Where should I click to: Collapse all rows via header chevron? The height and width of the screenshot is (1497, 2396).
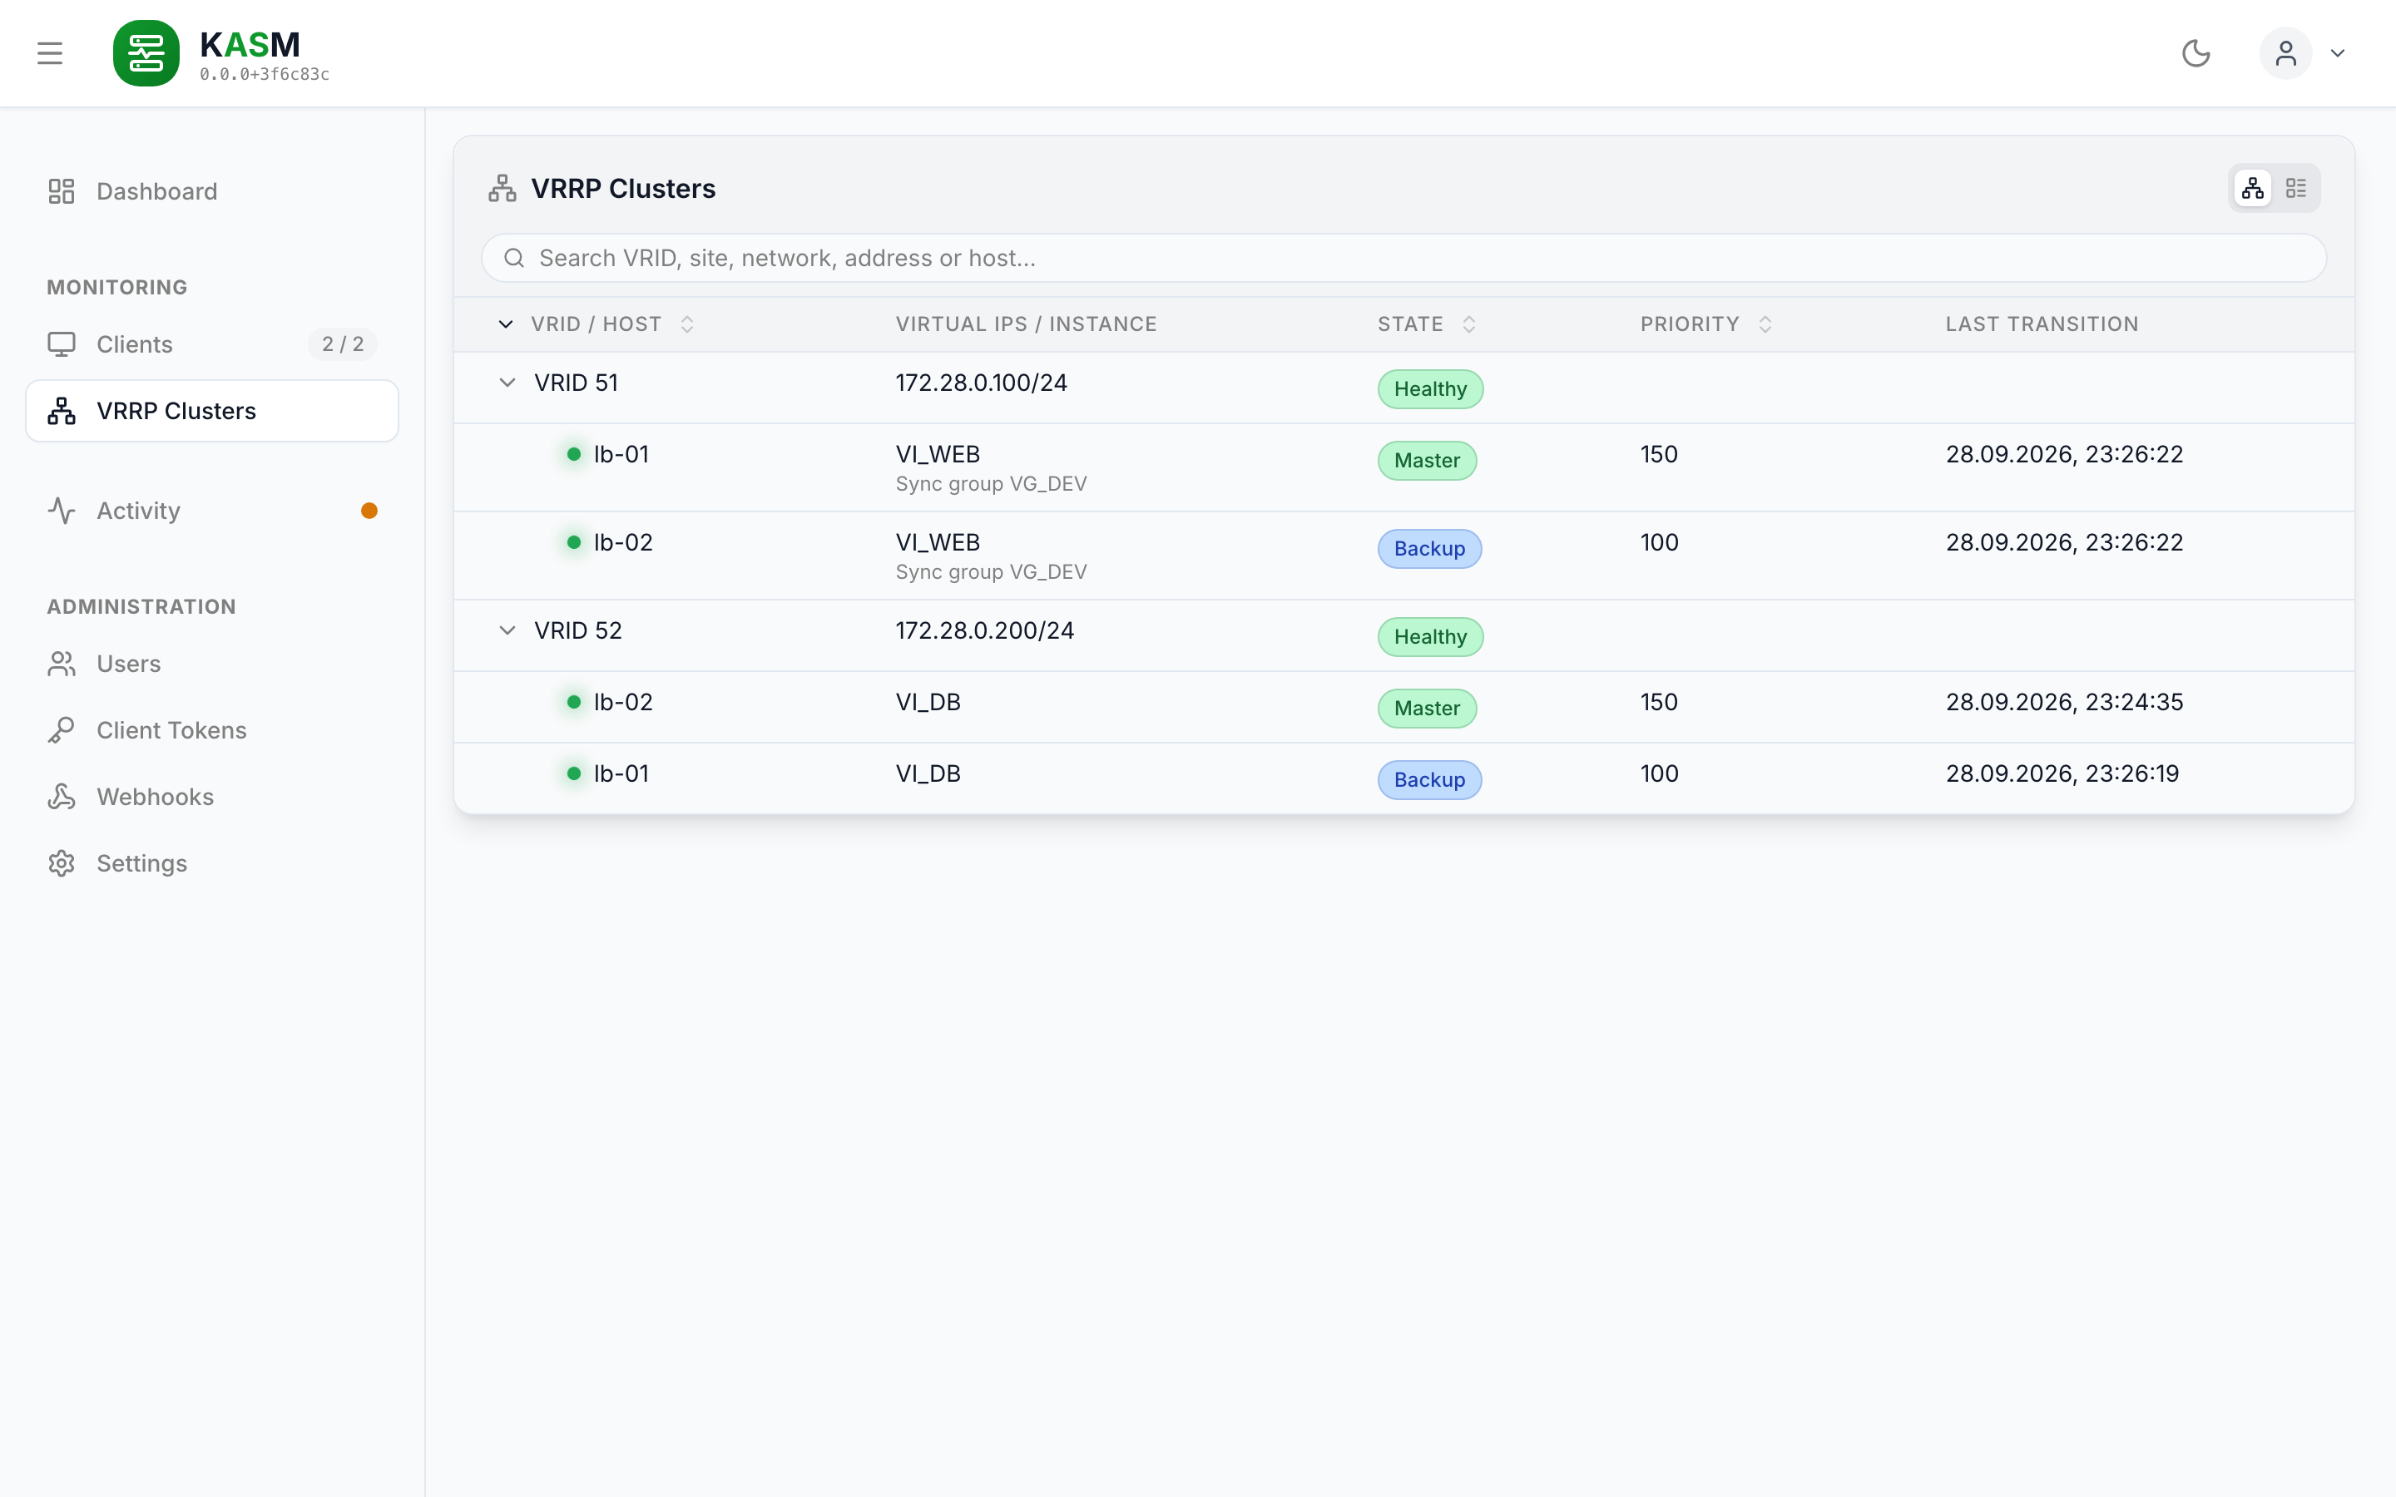(x=505, y=324)
